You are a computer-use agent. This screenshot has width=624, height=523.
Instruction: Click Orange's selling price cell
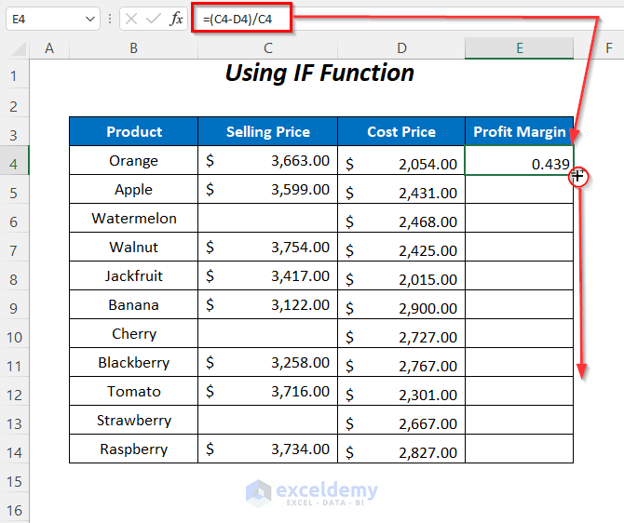coord(267,161)
